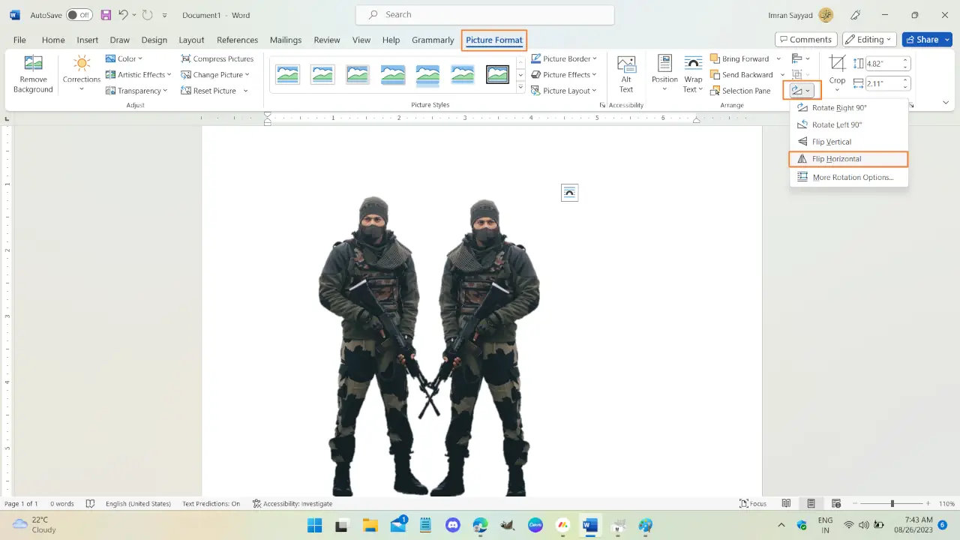Select the first picture style thumbnail
960x540 pixels.
(x=288, y=73)
